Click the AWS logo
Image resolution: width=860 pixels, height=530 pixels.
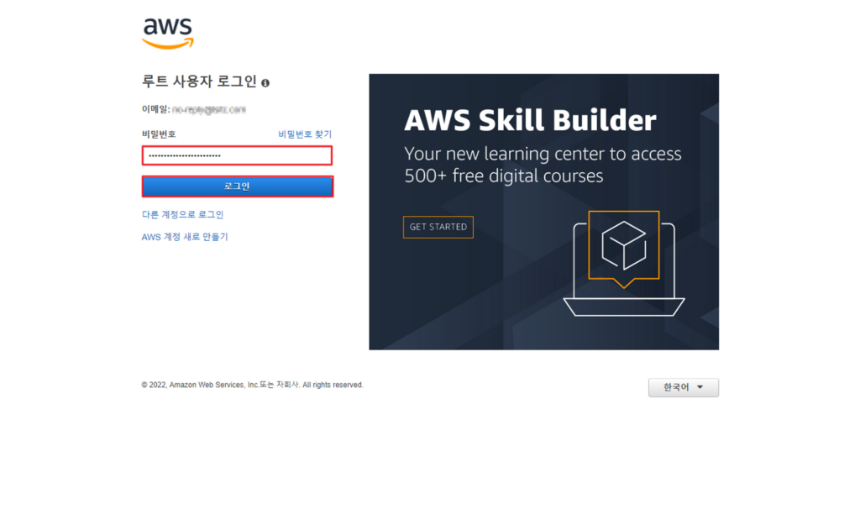(168, 34)
